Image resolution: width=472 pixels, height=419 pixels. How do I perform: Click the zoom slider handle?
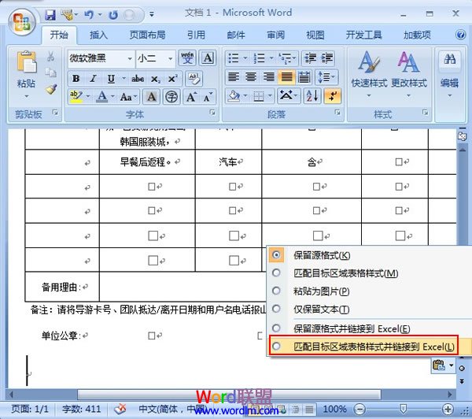point(404,409)
